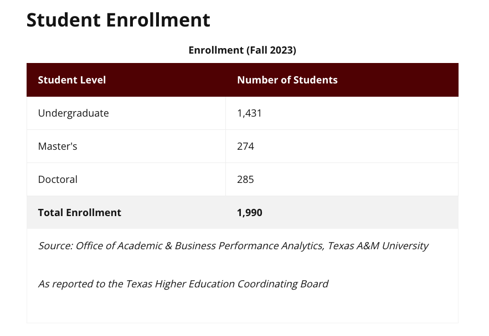This screenshot has height=336, width=489.
Task: Click the 285 doctoral student count
Action: click(x=245, y=180)
